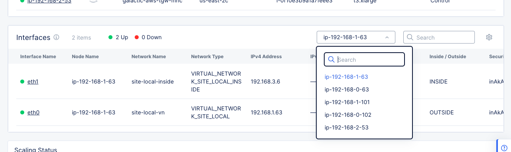Open the eth1 interface link

coord(33,82)
